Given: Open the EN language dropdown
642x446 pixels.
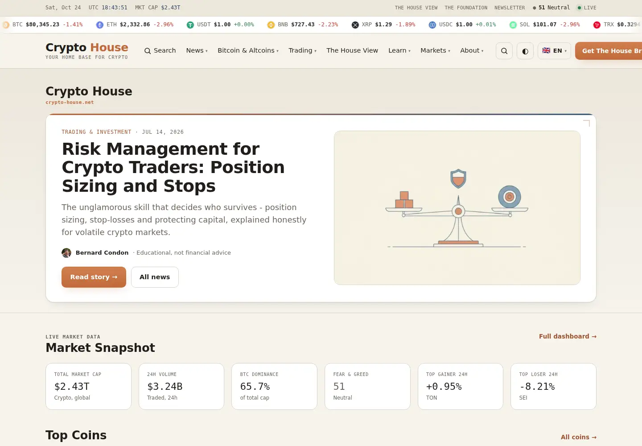Looking at the screenshot, I should [x=554, y=51].
